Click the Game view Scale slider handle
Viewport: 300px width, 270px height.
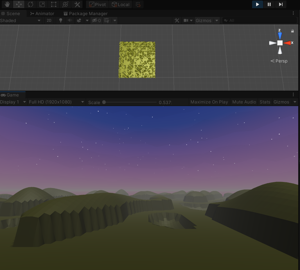pos(104,102)
